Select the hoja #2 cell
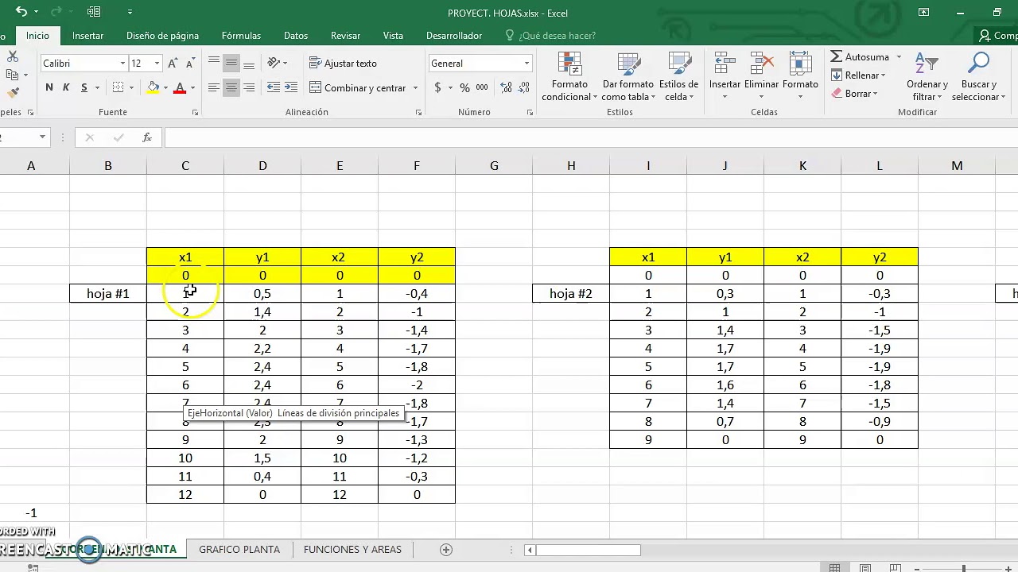The image size is (1018, 572). pos(571,294)
